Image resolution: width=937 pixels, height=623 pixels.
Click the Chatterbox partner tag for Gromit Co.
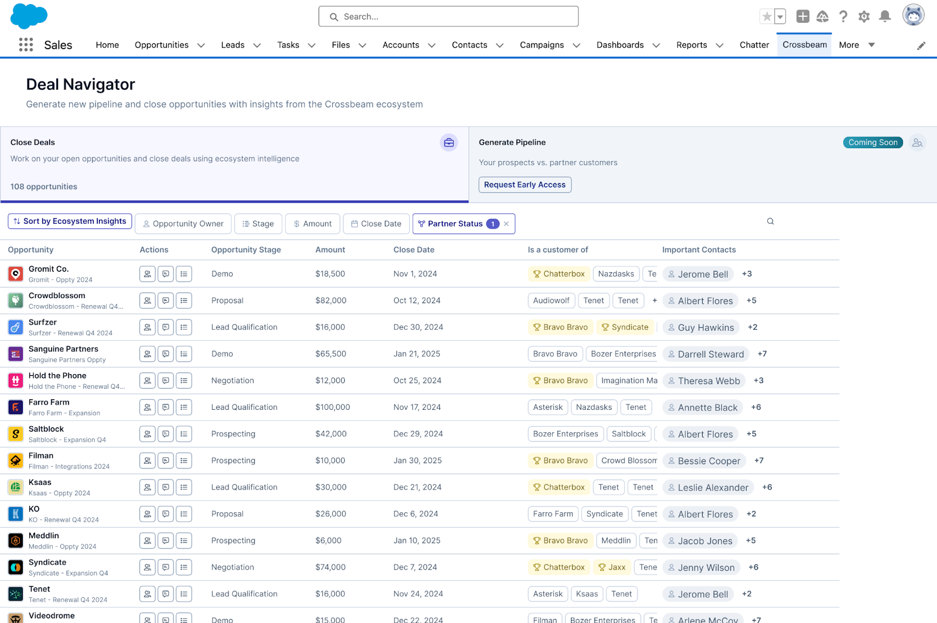[x=559, y=273]
